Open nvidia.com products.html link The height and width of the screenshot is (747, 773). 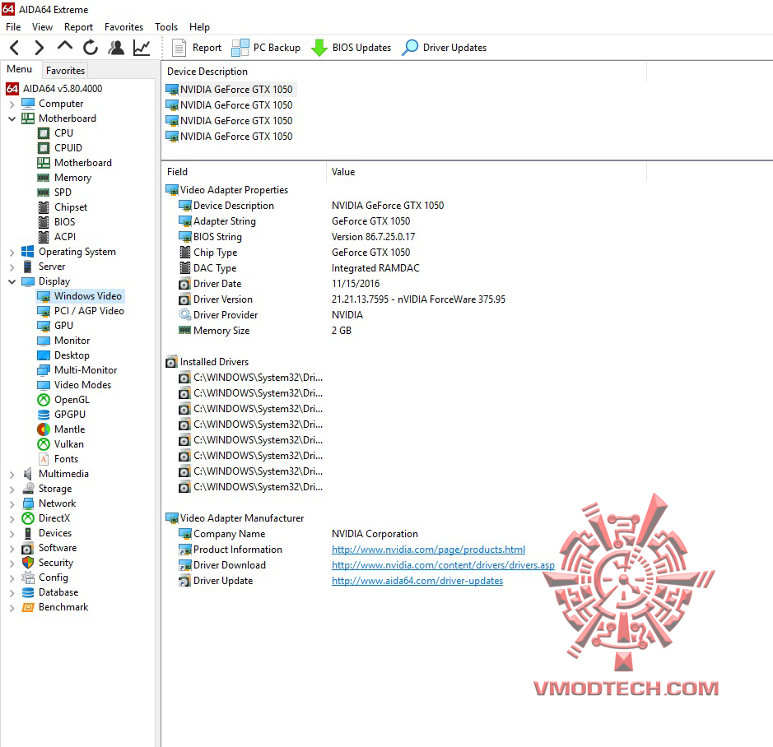(428, 550)
